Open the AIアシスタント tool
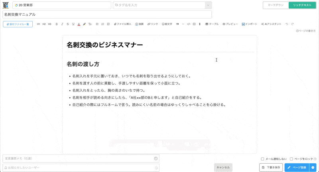Screen dimensions: 319x172 point(271,24)
